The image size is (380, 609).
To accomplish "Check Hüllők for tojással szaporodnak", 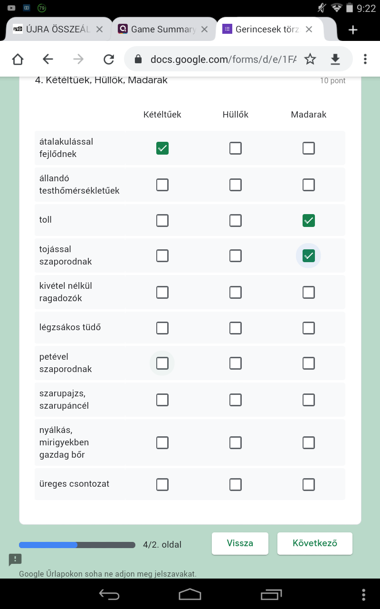I will tap(236, 256).
